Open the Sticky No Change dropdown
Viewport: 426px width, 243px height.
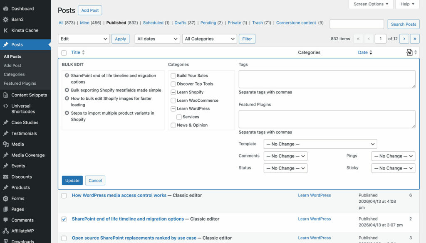(x=393, y=168)
